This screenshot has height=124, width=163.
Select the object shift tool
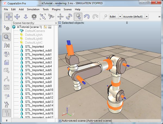click(60, 17)
